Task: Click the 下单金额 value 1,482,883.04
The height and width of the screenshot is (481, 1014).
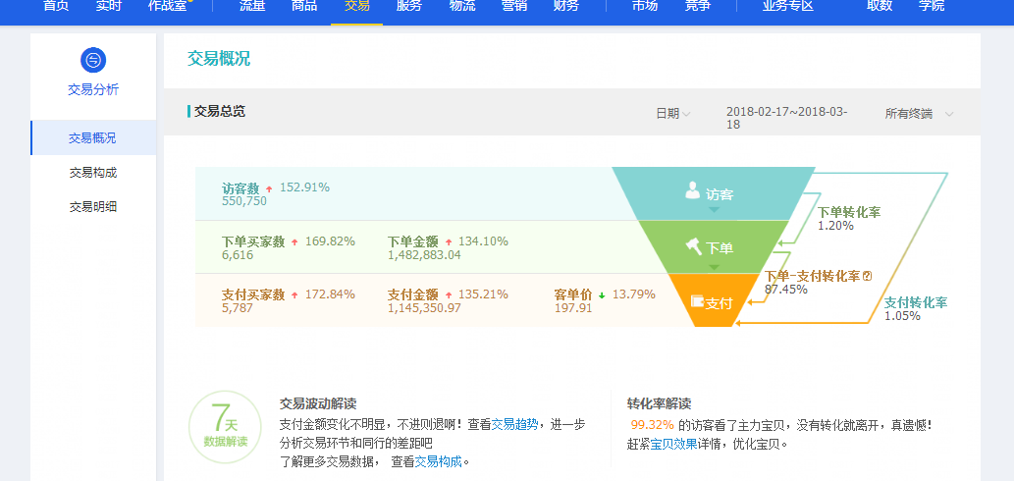Action: [x=424, y=255]
